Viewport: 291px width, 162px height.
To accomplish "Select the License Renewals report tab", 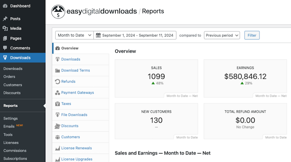I will pyautogui.click(x=80, y=148).
